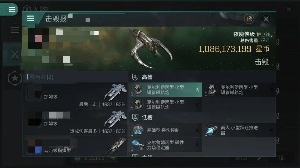Image resolution: width=300 pixels, height=168 pixels.
Task: Open the 造成伤害最多 加姆级 participant entry
Action: [x=76, y=123]
